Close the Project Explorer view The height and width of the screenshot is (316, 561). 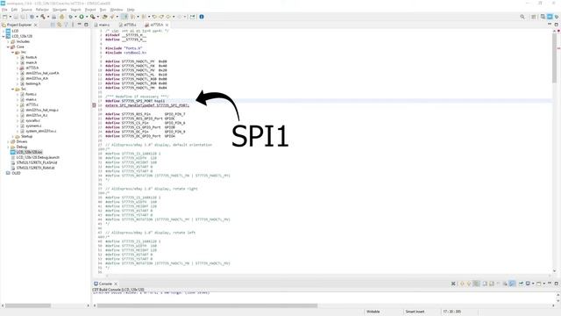coord(35,25)
